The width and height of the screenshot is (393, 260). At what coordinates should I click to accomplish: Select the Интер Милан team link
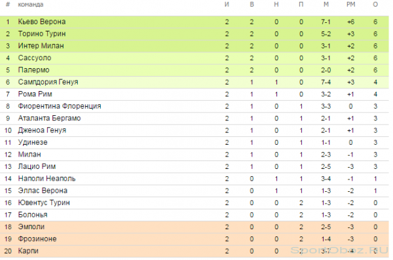(x=41, y=46)
